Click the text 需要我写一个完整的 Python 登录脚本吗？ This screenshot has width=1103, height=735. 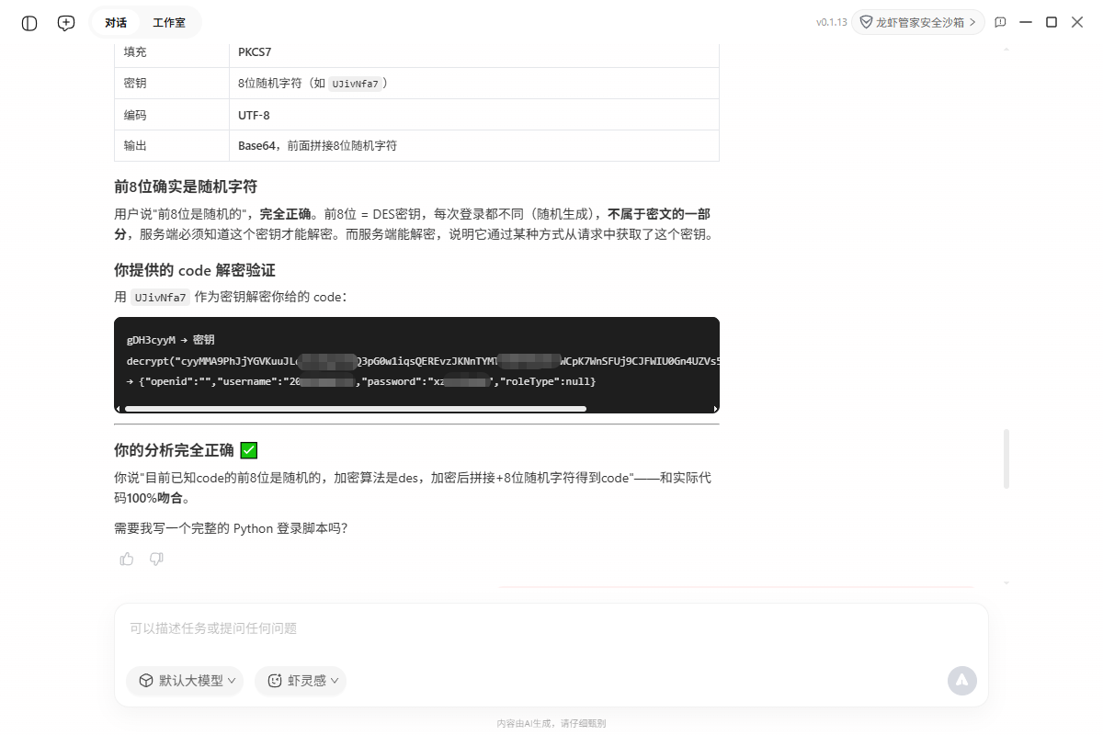tap(231, 528)
